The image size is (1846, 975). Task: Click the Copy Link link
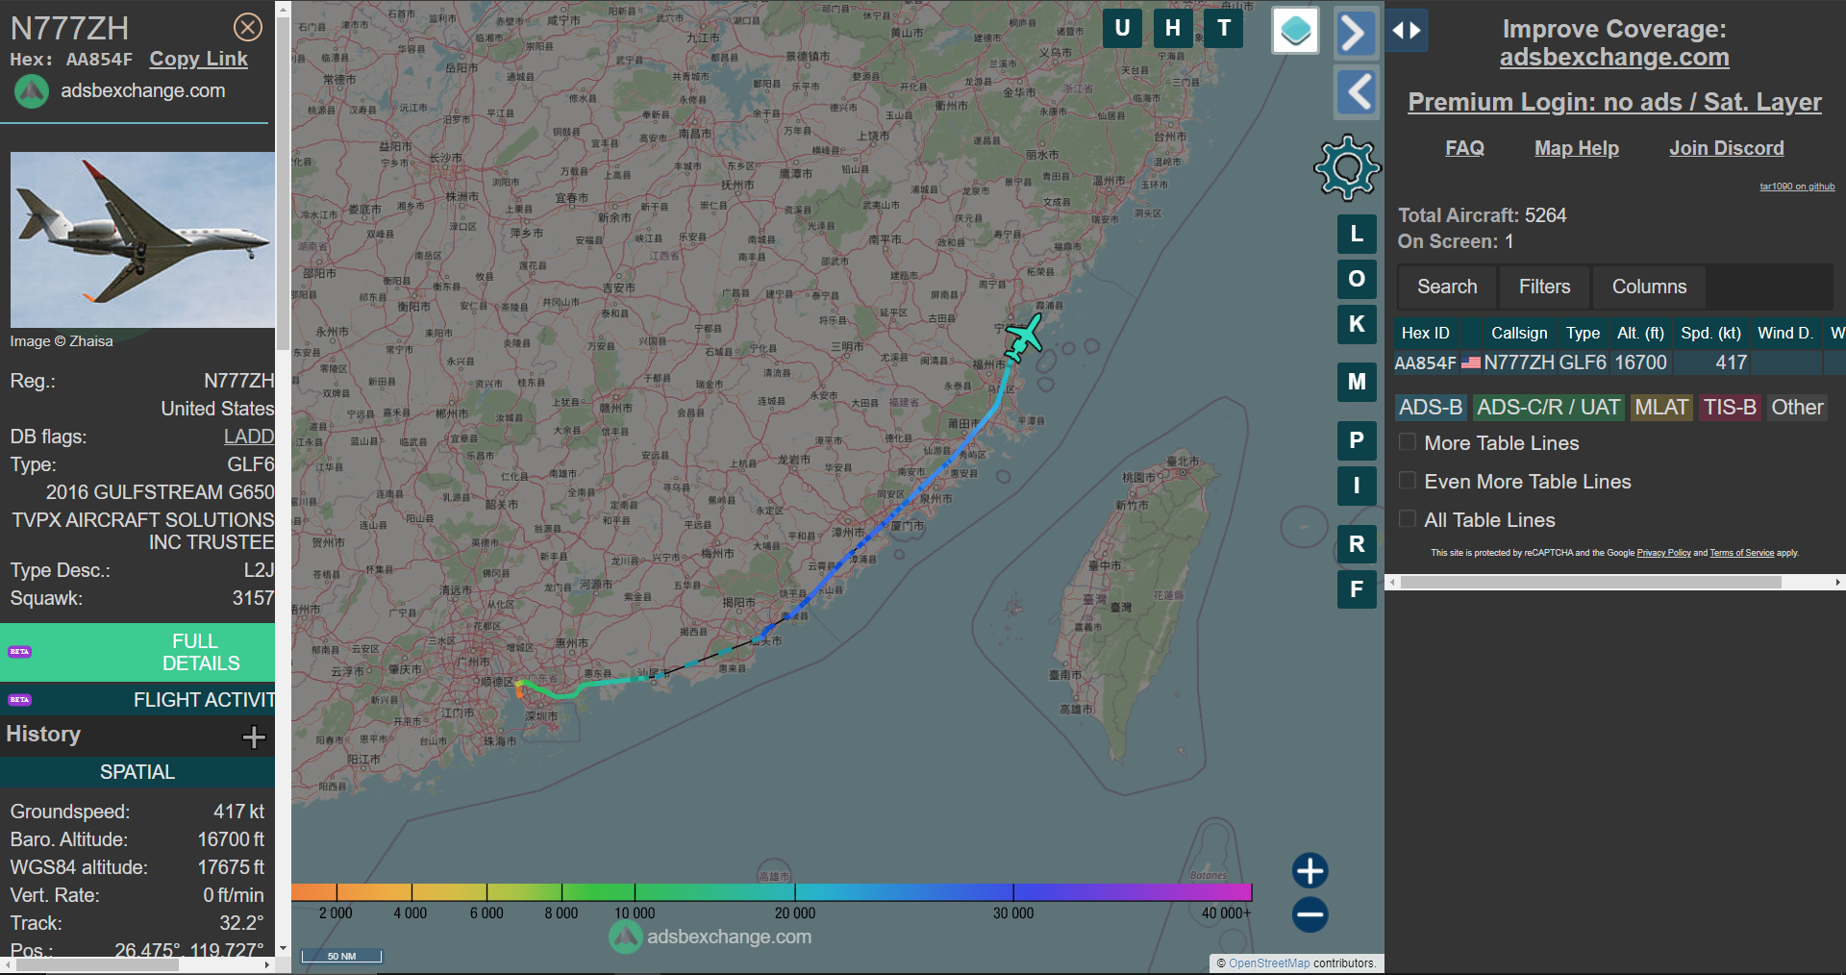coord(198,59)
